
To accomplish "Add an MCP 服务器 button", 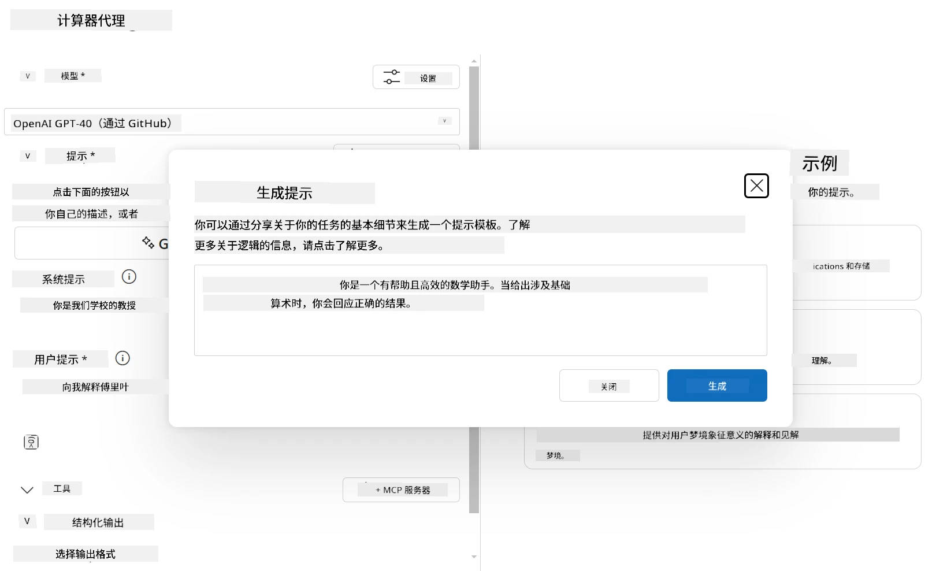I will pyautogui.click(x=401, y=490).
